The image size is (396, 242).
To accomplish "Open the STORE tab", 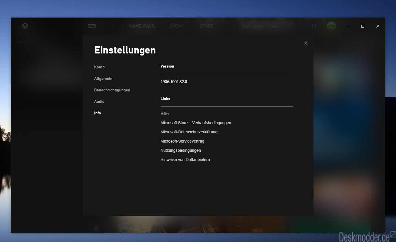I will pos(207,26).
